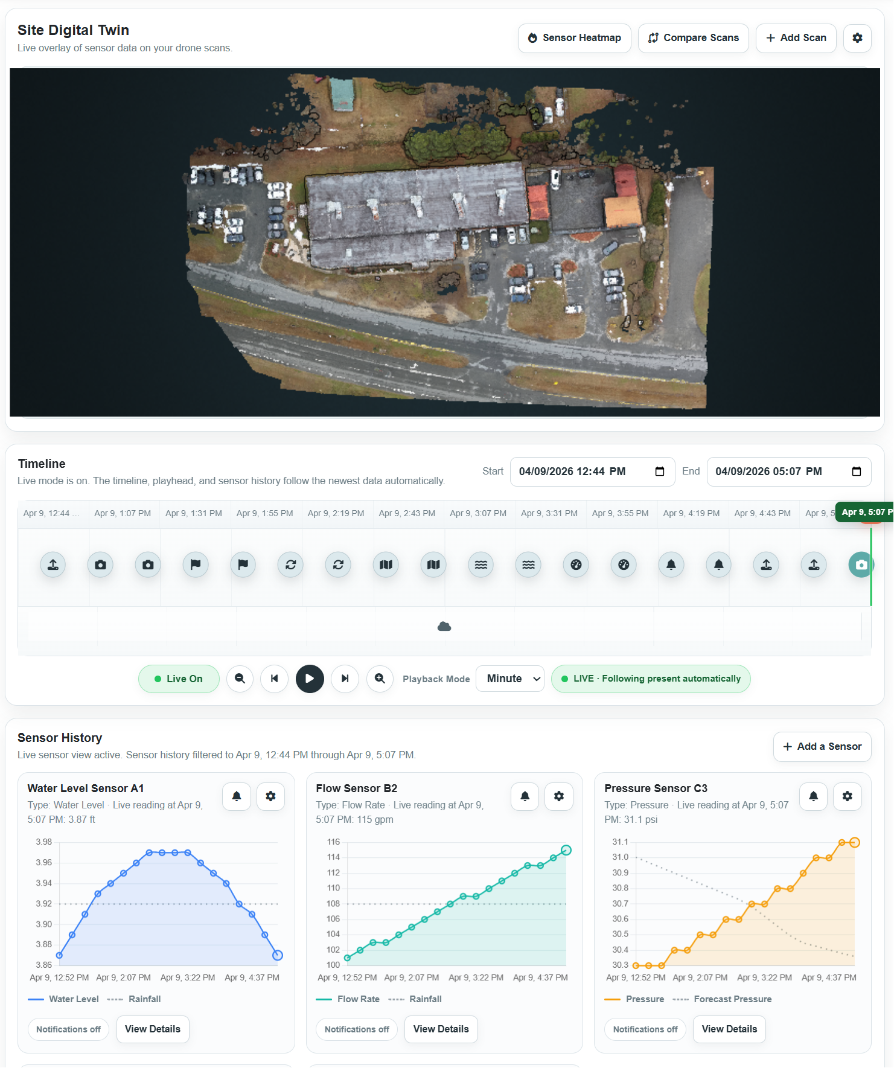Open Water Level Sensor A1 gear settings
Viewport: 894px width, 1068px height.
270,796
